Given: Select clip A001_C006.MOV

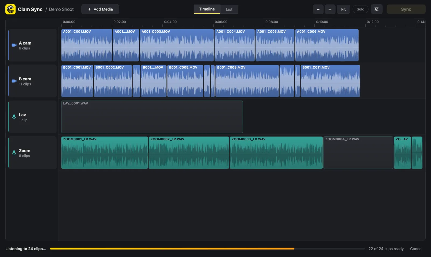Looking at the screenshot, I should pos(327,45).
